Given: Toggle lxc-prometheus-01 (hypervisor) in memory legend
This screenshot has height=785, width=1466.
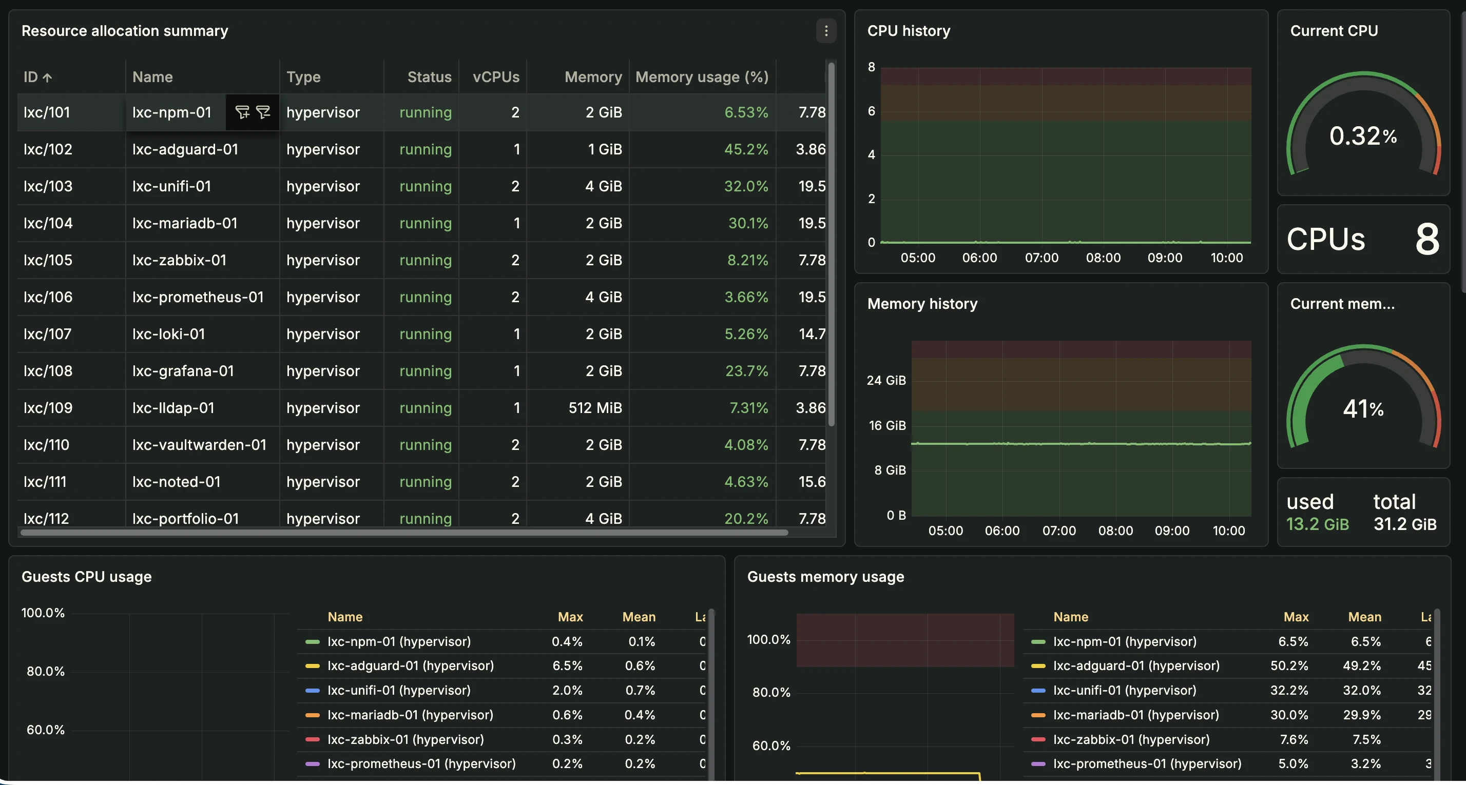Looking at the screenshot, I should point(1147,764).
